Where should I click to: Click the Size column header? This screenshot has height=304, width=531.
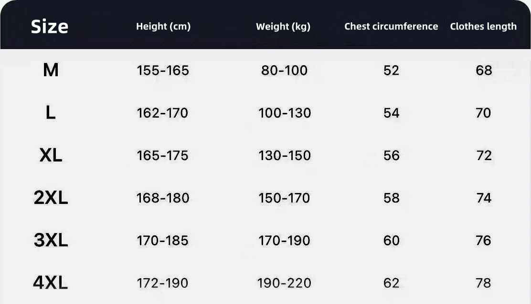(50, 27)
